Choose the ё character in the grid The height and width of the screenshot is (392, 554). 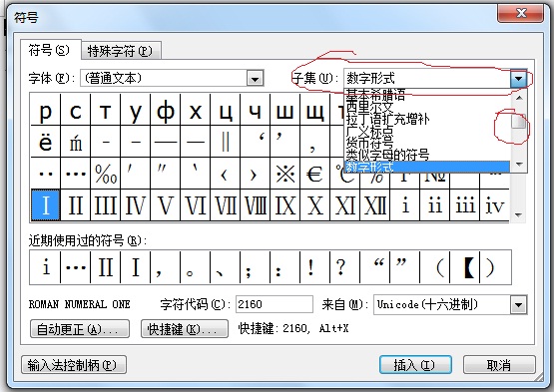coord(46,142)
